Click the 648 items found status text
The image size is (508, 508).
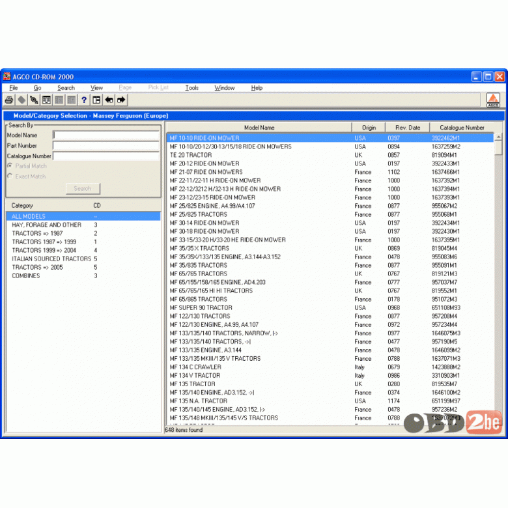(184, 430)
